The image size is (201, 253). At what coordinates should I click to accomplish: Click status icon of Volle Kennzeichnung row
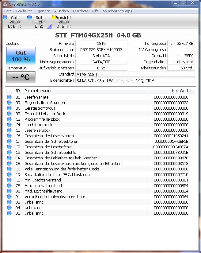click(9, 169)
